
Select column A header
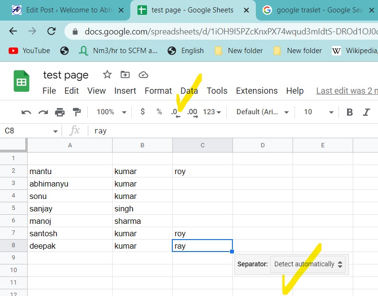[x=70, y=145]
